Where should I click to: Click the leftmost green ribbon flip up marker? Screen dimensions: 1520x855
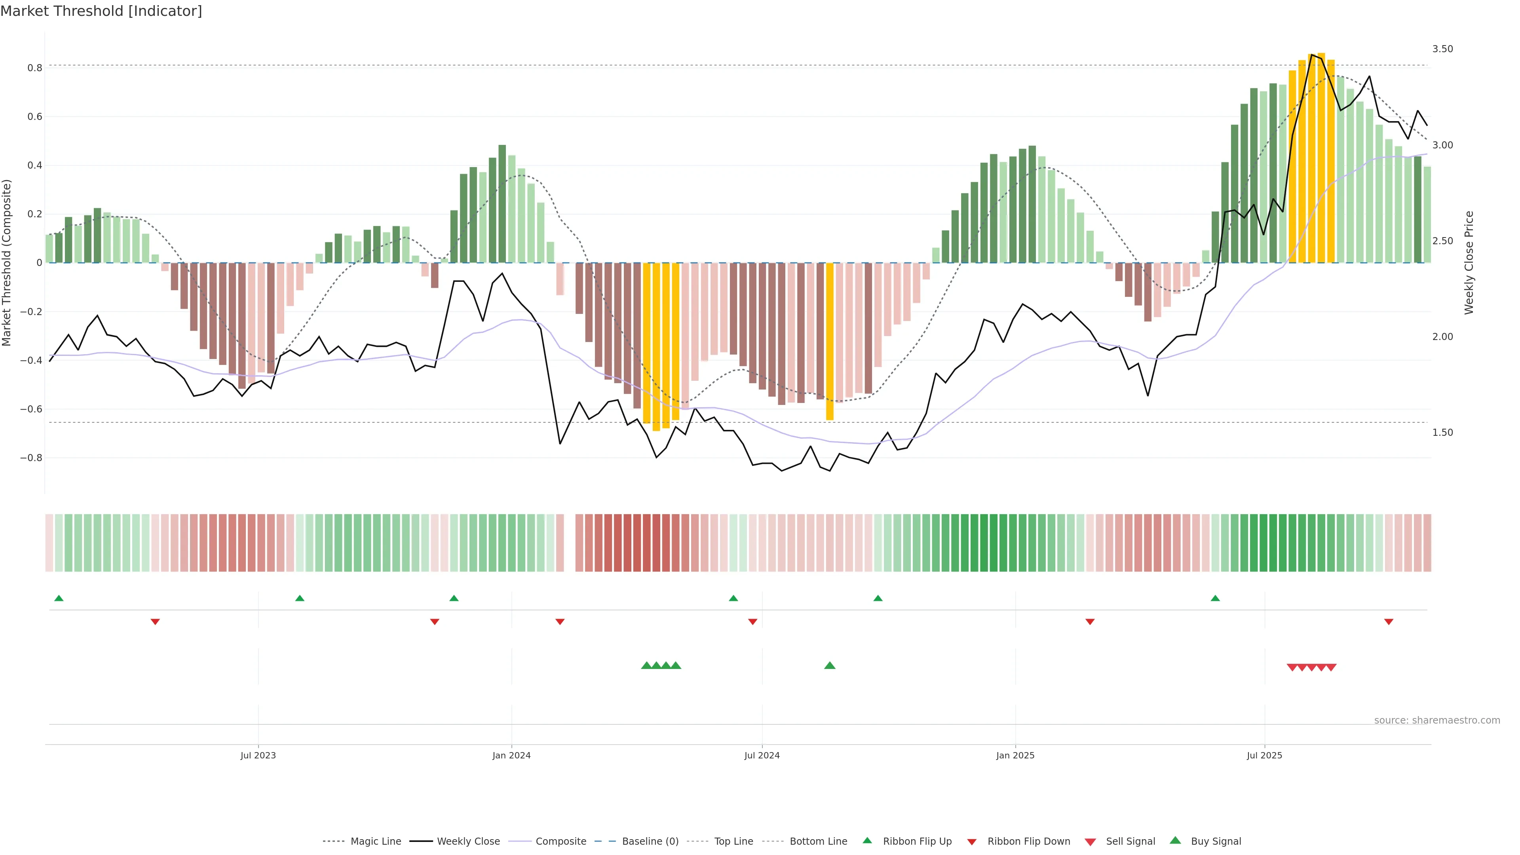(59, 598)
